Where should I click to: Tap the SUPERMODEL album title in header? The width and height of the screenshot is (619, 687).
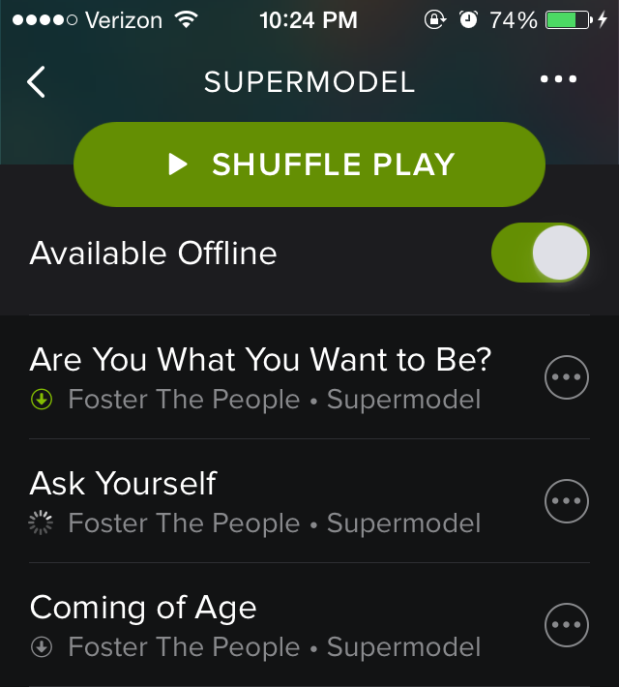[x=309, y=82]
